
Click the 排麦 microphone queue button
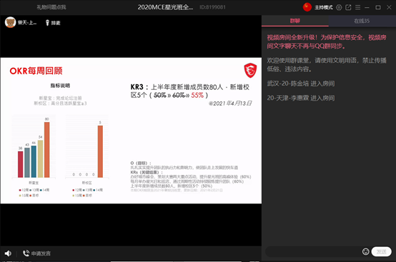(53, 23)
